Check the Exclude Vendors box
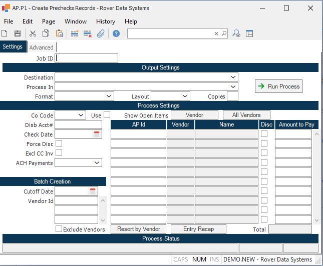Image resolution: width=323 pixels, height=266 pixels. pyautogui.click(x=59, y=229)
